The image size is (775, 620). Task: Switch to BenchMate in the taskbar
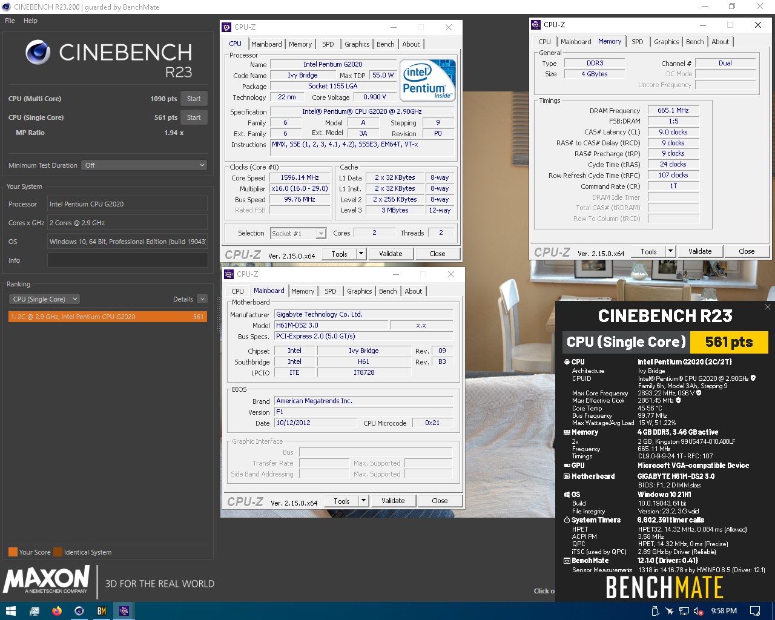coord(102,611)
